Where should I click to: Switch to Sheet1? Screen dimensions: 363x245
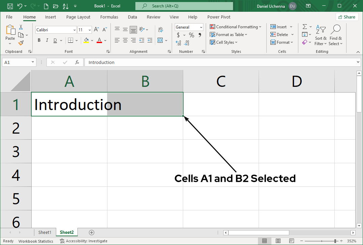[45, 232]
